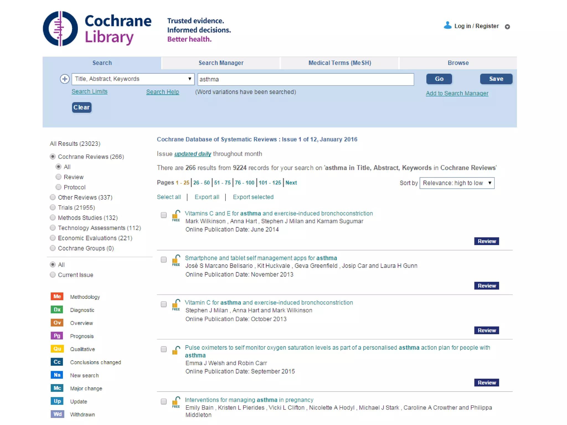Open the Medical Terms (MeSH) tab
The width and height of the screenshot is (567, 425).
(340, 63)
